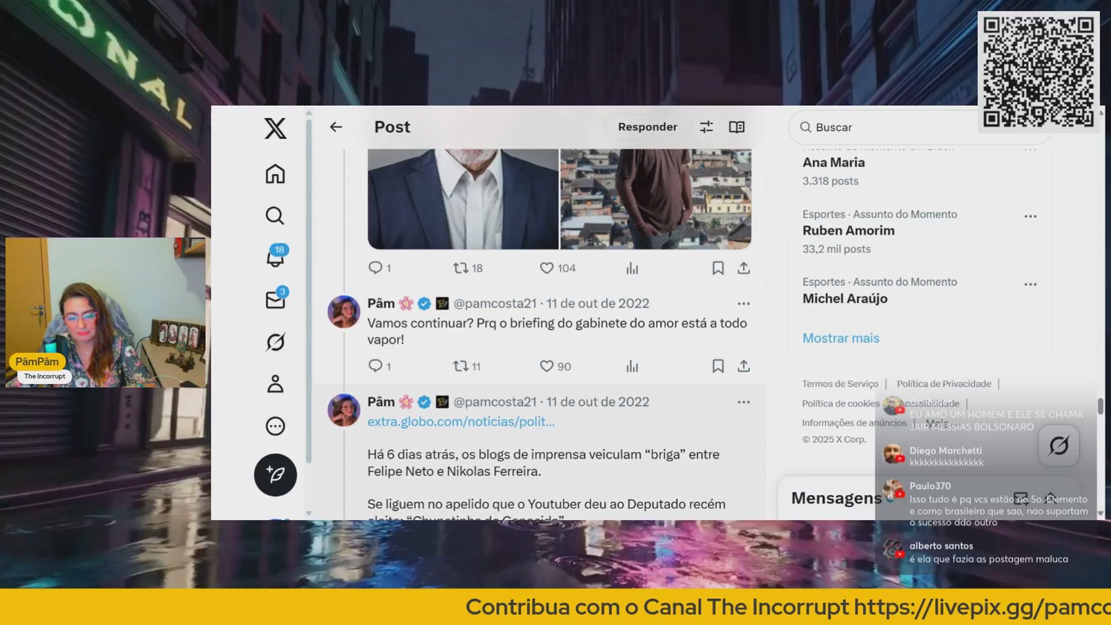Open the More circle menu in the sidebar
Viewport: 1111px width, 625px height.
[x=275, y=427]
